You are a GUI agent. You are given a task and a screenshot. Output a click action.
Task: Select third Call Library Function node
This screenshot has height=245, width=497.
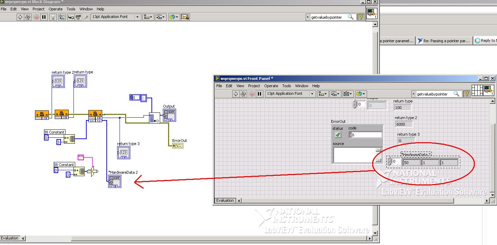tap(95, 116)
